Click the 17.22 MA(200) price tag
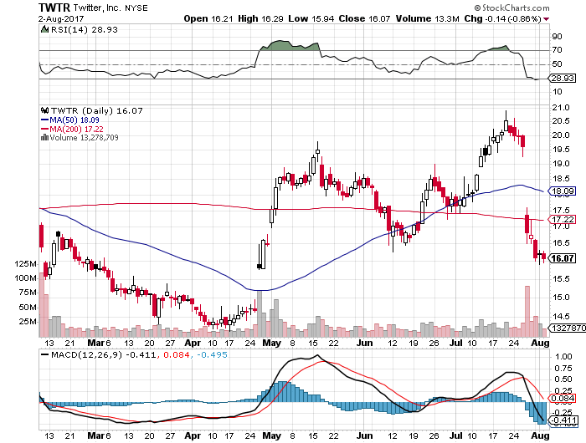 562,218
